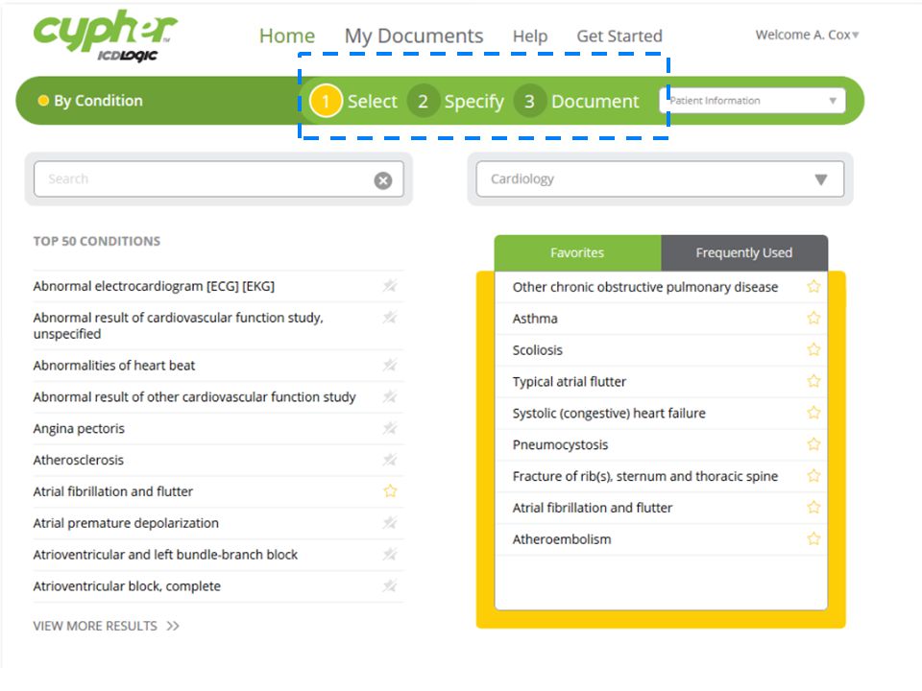Go to step 1 Select circle
The image size is (922, 691).
pos(326,101)
